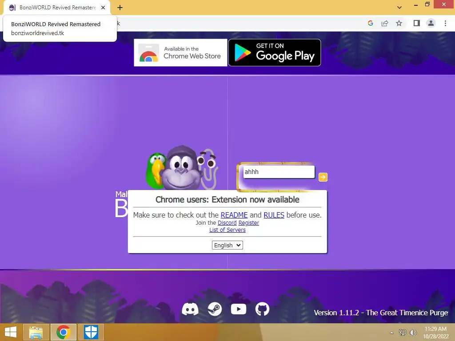Image resolution: width=455 pixels, height=341 pixels.
Task: Close the BonziWORLD Revived tab
Action: (x=103, y=8)
